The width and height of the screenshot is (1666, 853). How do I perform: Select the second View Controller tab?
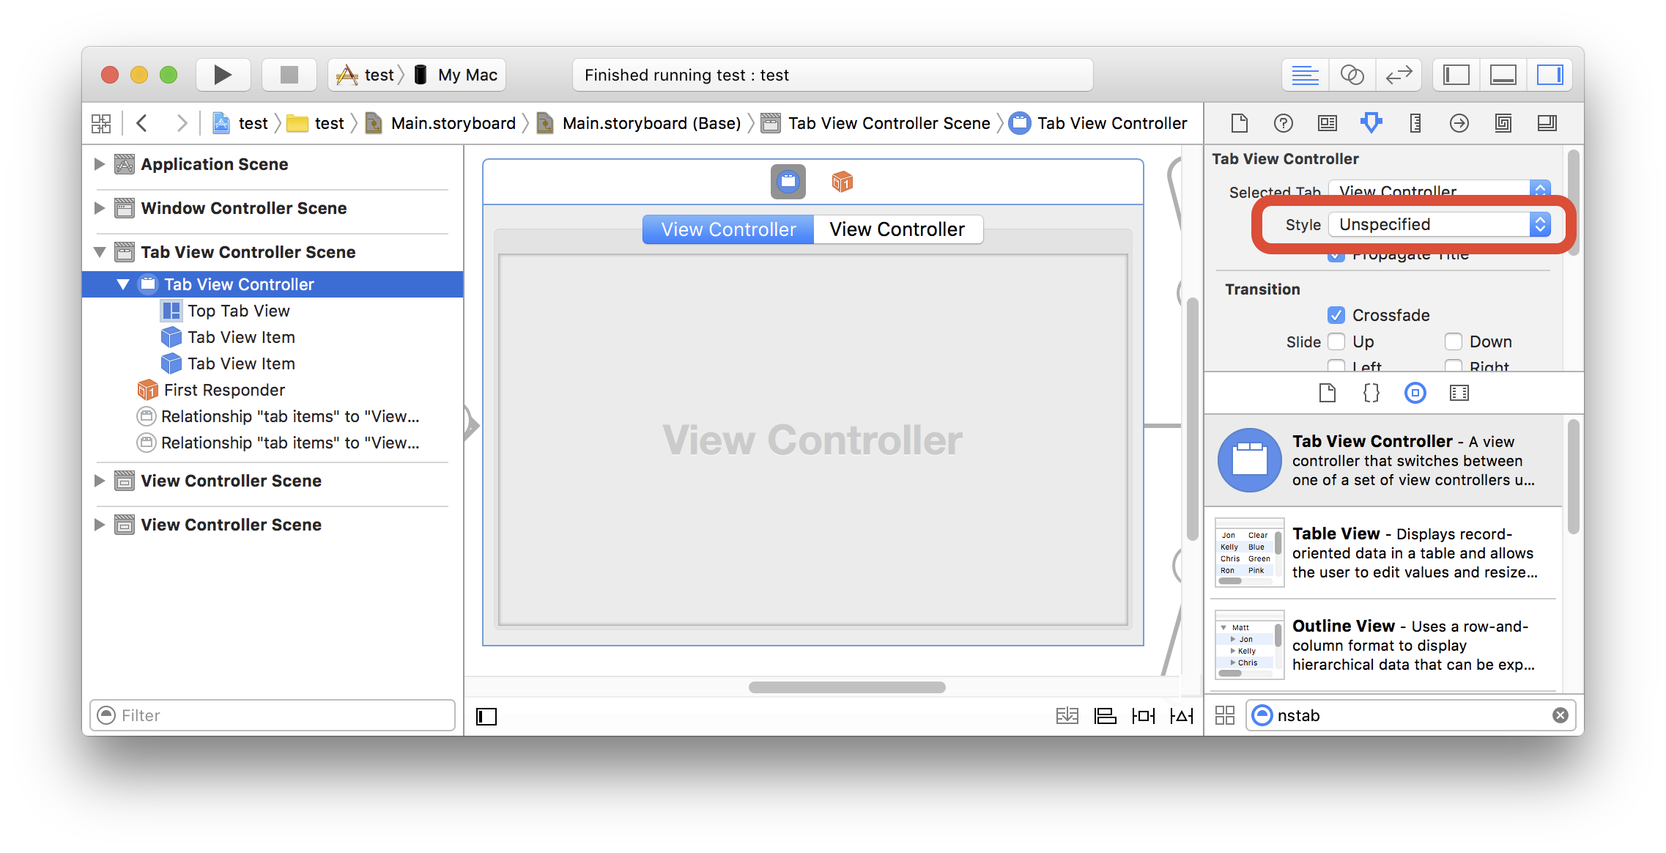click(x=897, y=229)
